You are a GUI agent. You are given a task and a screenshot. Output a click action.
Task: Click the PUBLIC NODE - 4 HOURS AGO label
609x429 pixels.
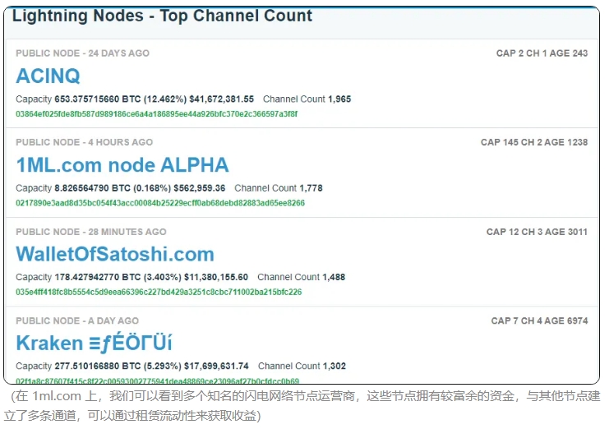pos(85,142)
